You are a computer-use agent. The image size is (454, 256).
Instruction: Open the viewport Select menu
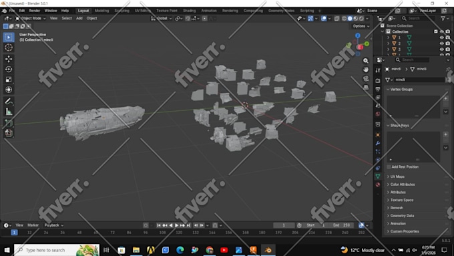coord(67,18)
